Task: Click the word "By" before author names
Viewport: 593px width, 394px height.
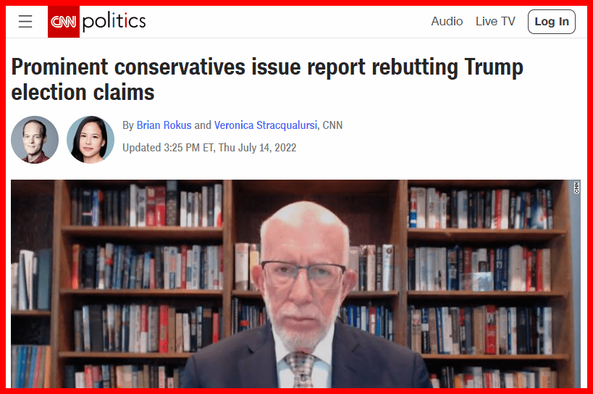Action: pos(128,125)
